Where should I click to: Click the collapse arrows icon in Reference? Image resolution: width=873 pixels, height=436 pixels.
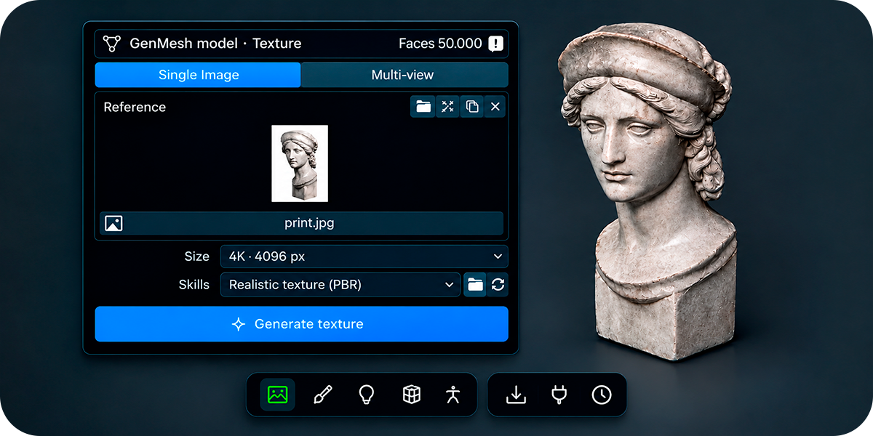click(447, 107)
